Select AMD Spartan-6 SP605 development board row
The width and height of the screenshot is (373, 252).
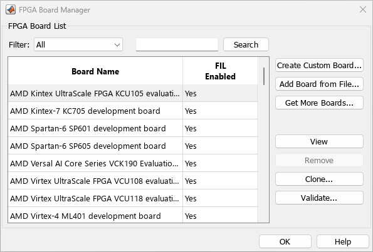point(133,146)
